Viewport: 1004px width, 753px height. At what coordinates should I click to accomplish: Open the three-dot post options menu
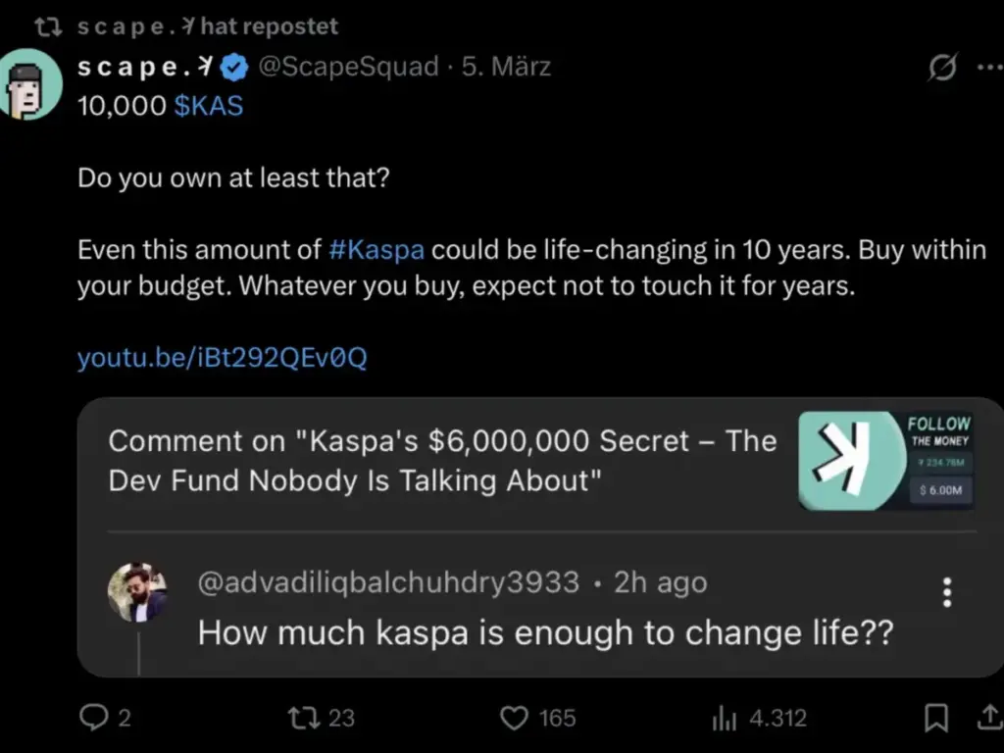[x=988, y=68]
